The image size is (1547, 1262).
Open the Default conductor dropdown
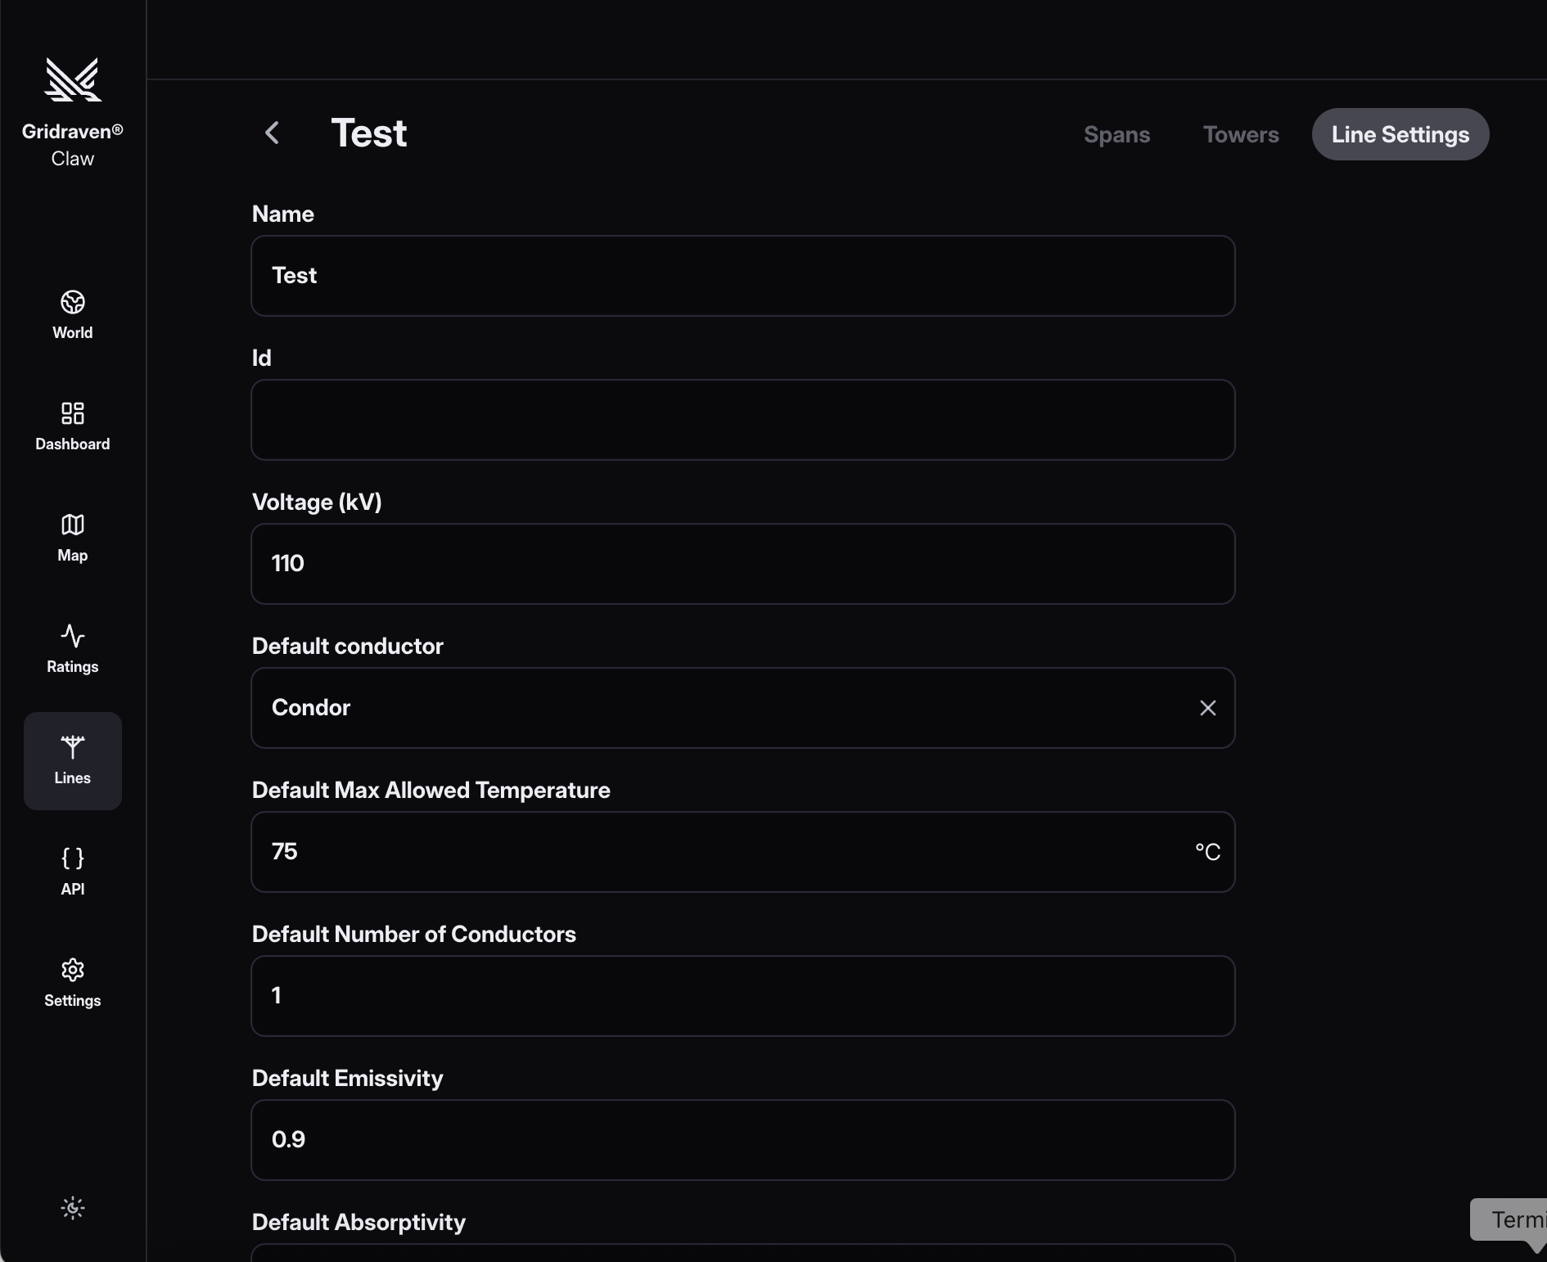click(x=720, y=708)
